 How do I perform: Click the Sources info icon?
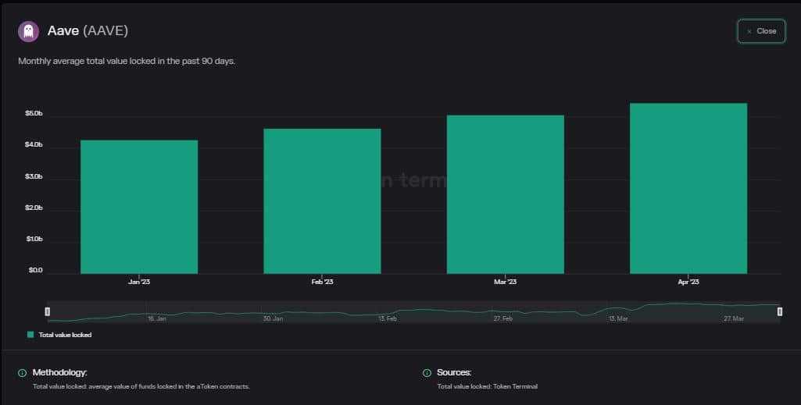tap(427, 373)
